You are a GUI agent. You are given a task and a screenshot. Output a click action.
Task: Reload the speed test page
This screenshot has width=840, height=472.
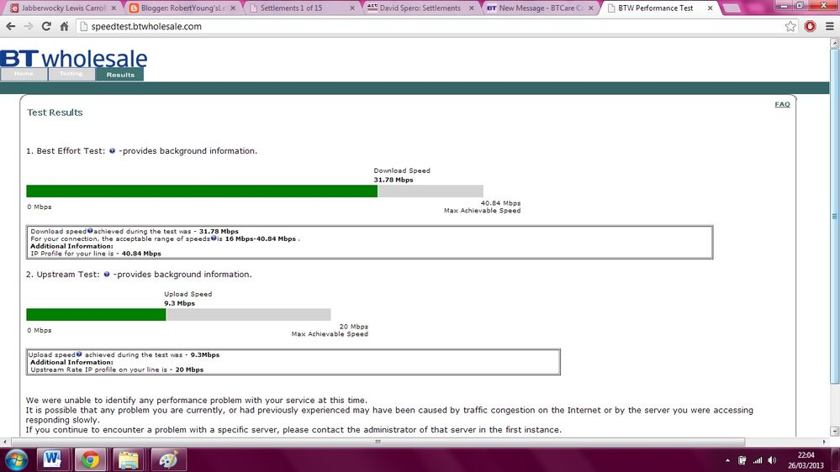[46, 26]
